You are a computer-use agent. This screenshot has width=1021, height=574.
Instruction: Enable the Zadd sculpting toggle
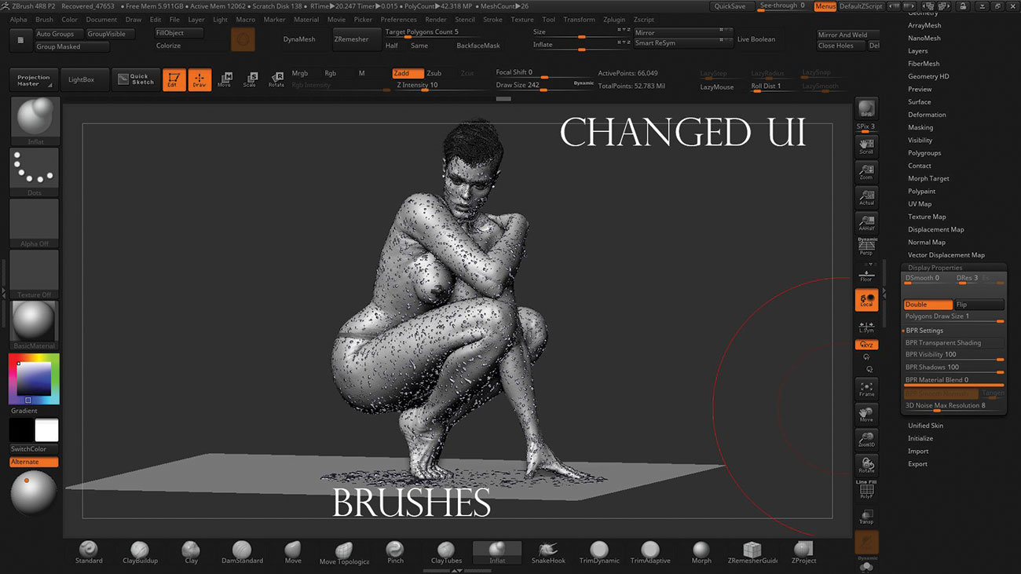[408, 72]
